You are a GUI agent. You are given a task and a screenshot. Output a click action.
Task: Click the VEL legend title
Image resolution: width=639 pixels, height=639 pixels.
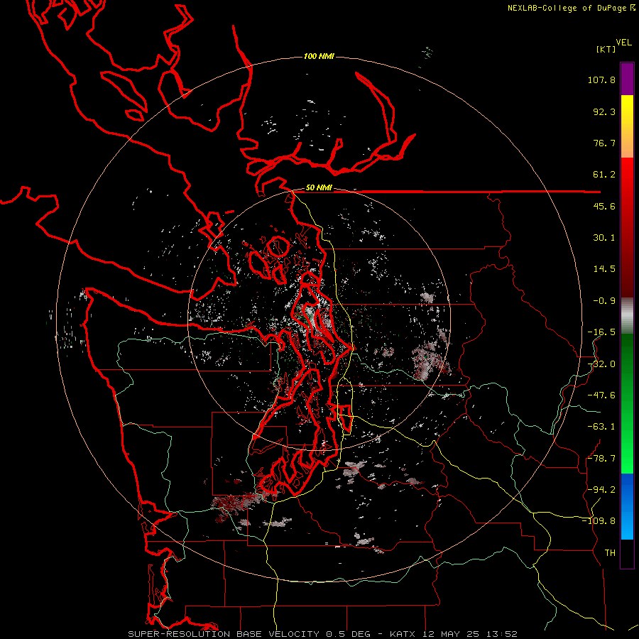click(x=623, y=43)
